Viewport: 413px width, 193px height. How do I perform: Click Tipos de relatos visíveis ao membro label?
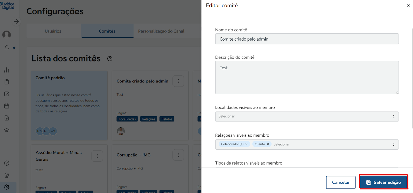249,163
